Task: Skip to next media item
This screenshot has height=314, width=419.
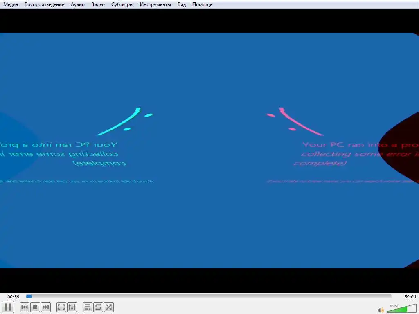Action: [46, 307]
